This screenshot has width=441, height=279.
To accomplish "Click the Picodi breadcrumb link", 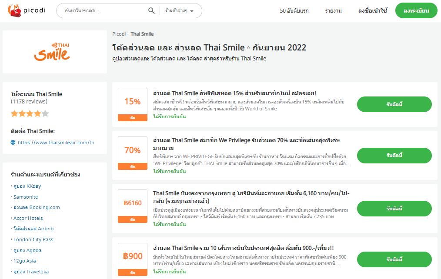I will [119, 34].
